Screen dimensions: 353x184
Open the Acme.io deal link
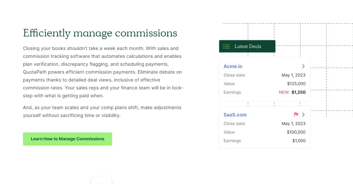(x=233, y=66)
